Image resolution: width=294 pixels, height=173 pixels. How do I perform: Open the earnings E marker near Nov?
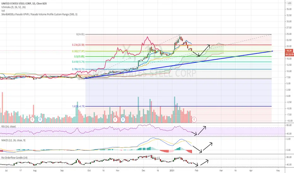(x=115, y=119)
